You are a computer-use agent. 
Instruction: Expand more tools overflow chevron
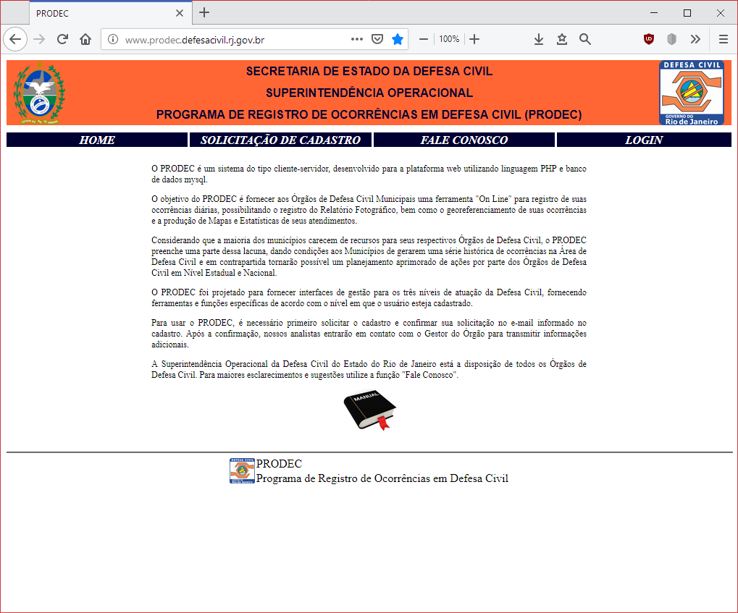click(x=696, y=40)
